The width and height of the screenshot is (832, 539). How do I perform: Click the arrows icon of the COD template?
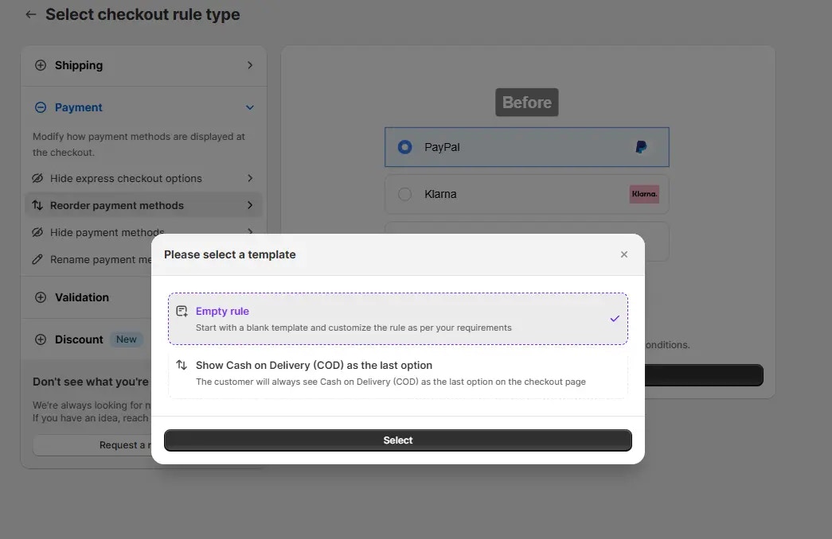coord(182,365)
